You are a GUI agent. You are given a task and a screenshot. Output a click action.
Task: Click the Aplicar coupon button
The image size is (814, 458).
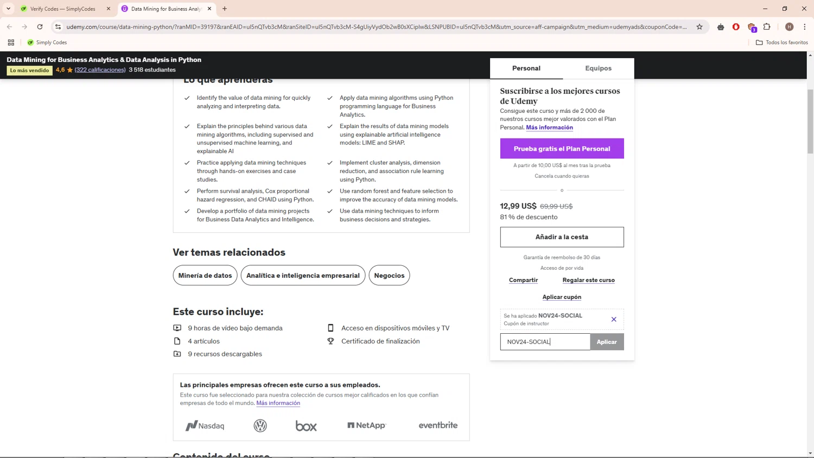click(x=607, y=342)
